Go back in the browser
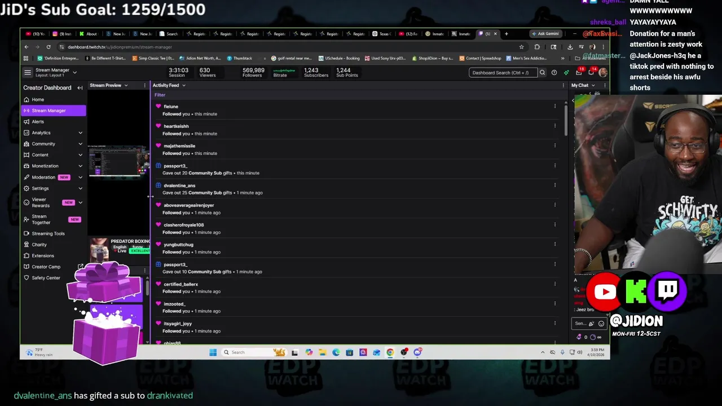 [27, 47]
